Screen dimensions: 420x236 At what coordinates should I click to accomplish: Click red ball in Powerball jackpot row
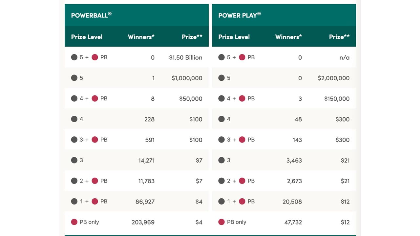[95, 57]
